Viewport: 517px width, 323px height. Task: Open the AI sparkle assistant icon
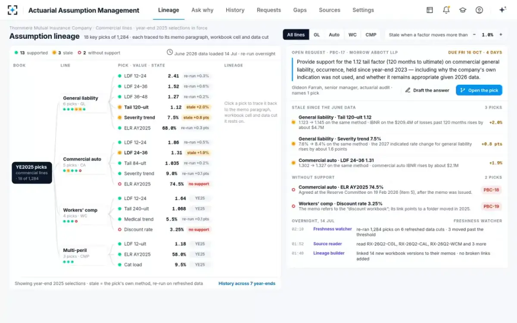click(x=502, y=10)
